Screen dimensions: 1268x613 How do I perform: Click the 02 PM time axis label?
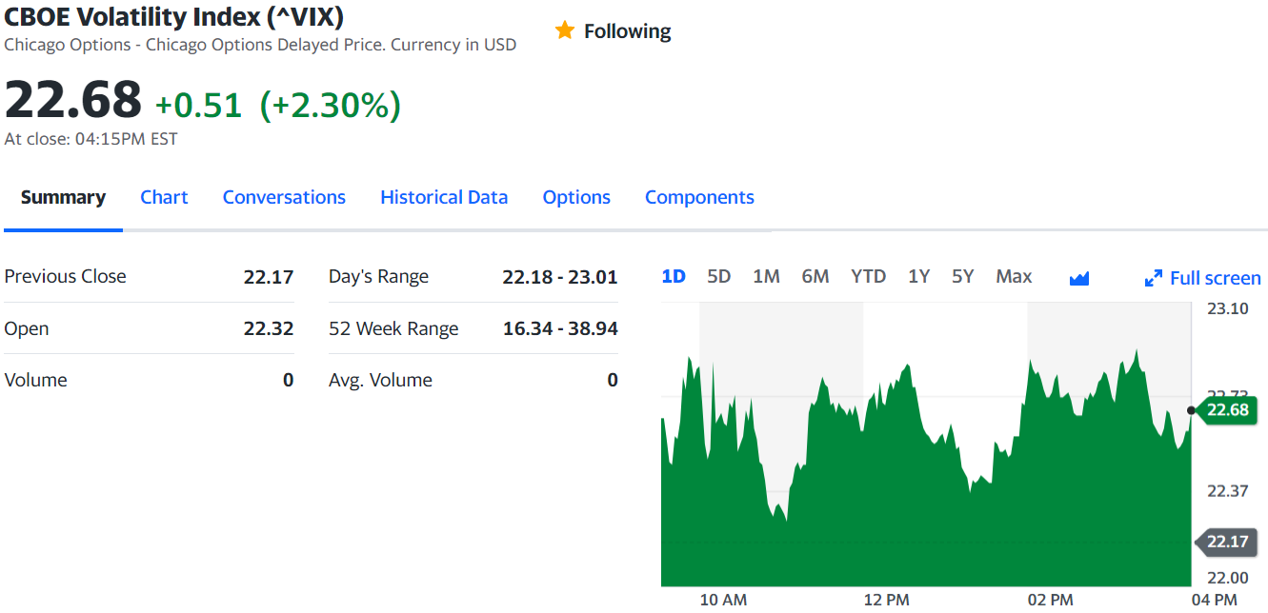1050,600
